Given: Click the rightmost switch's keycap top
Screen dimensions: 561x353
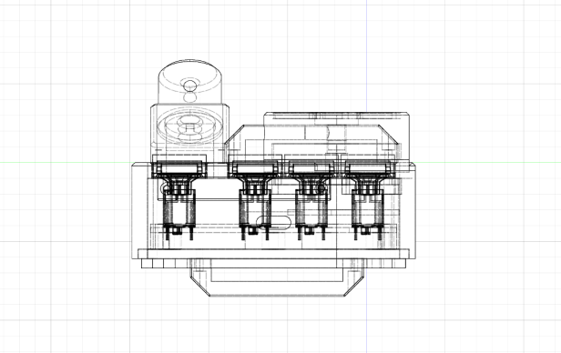Looking at the screenshot, I should 369,168.
